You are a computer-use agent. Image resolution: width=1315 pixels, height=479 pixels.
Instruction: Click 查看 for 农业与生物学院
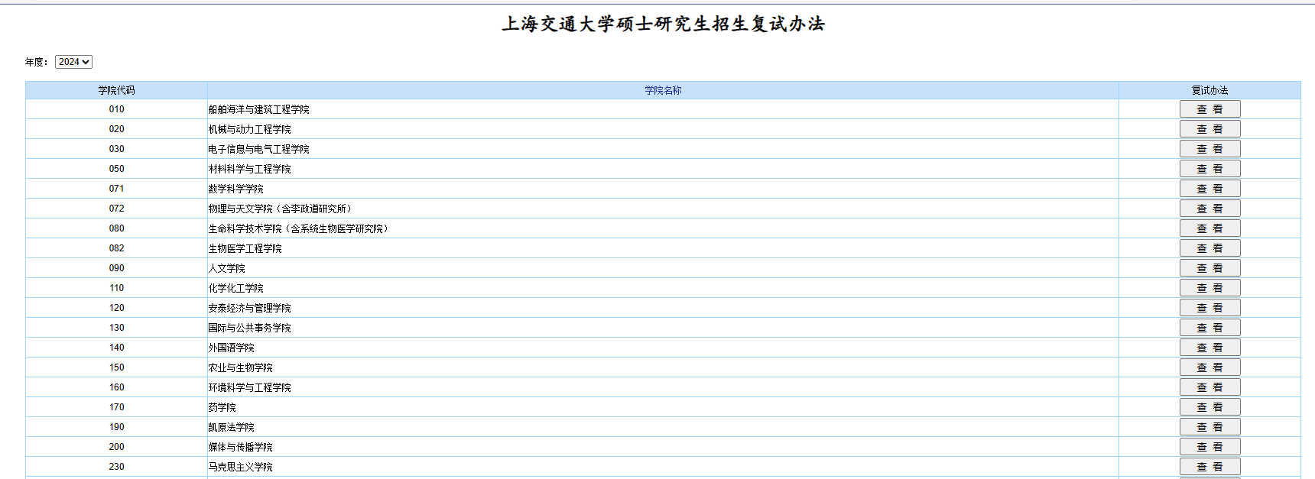pos(1209,367)
